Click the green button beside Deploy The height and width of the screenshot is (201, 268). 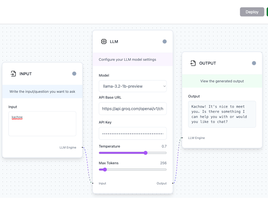pyautogui.click(x=267, y=12)
